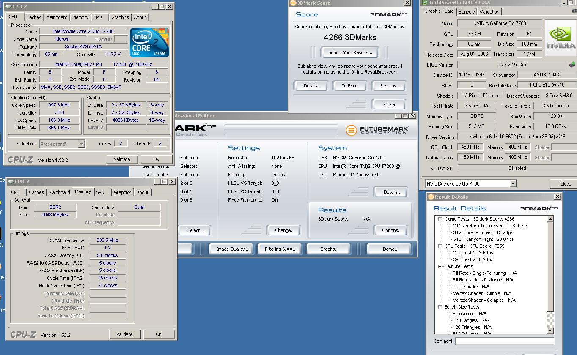577x355 pixels.
Task: Switch to the CPU tab in the CPU-Z Memory timings window
Action: click(x=16, y=192)
